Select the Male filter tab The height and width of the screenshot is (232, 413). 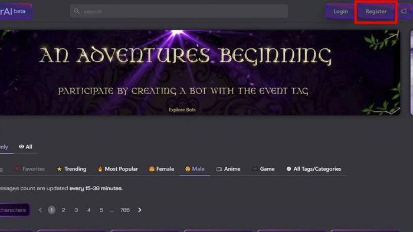(x=195, y=169)
